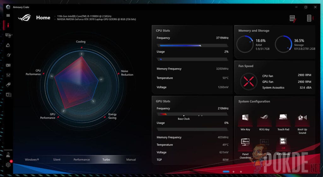The height and width of the screenshot is (177, 323).
Task: Toggle the Touch Pad setting
Action: [x=283, y=122]
